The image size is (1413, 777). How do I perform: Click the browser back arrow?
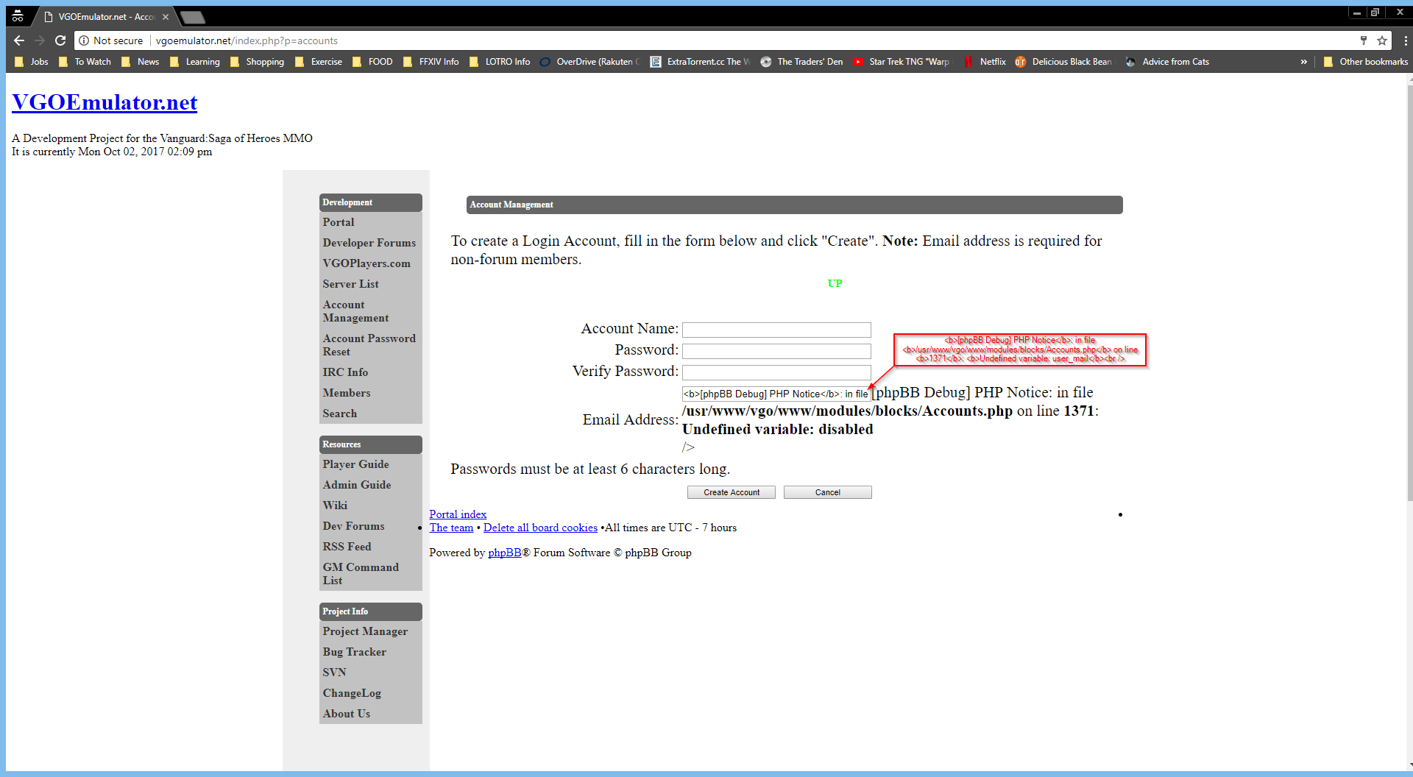(x=19, y=40)
